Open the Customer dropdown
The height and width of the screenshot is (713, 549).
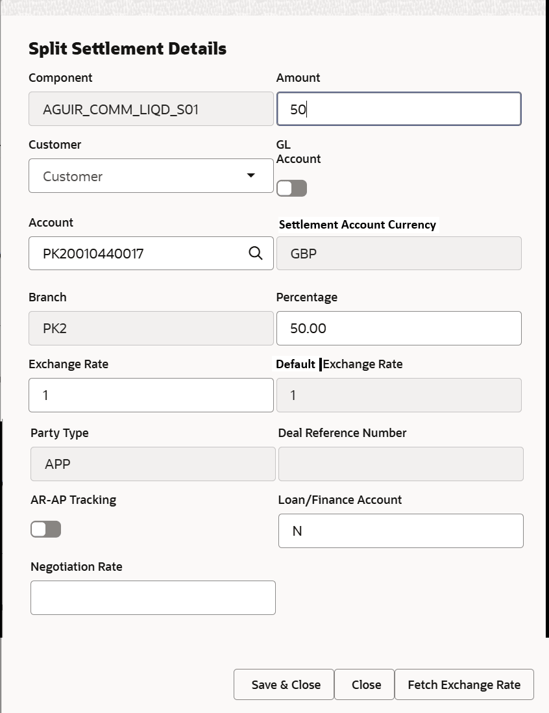(x=151, y=175)
